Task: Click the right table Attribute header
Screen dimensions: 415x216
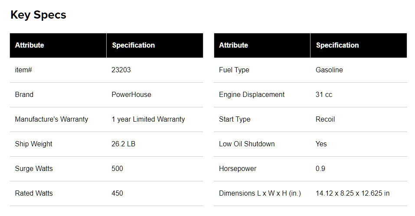Action: pos(233,45)
